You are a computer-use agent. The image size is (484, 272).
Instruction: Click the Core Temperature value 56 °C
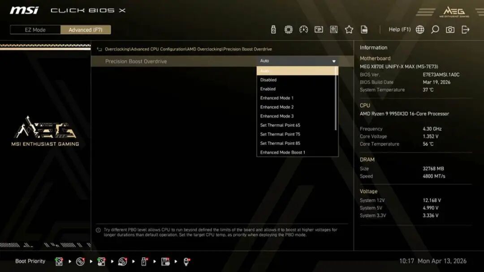point(428,144)
